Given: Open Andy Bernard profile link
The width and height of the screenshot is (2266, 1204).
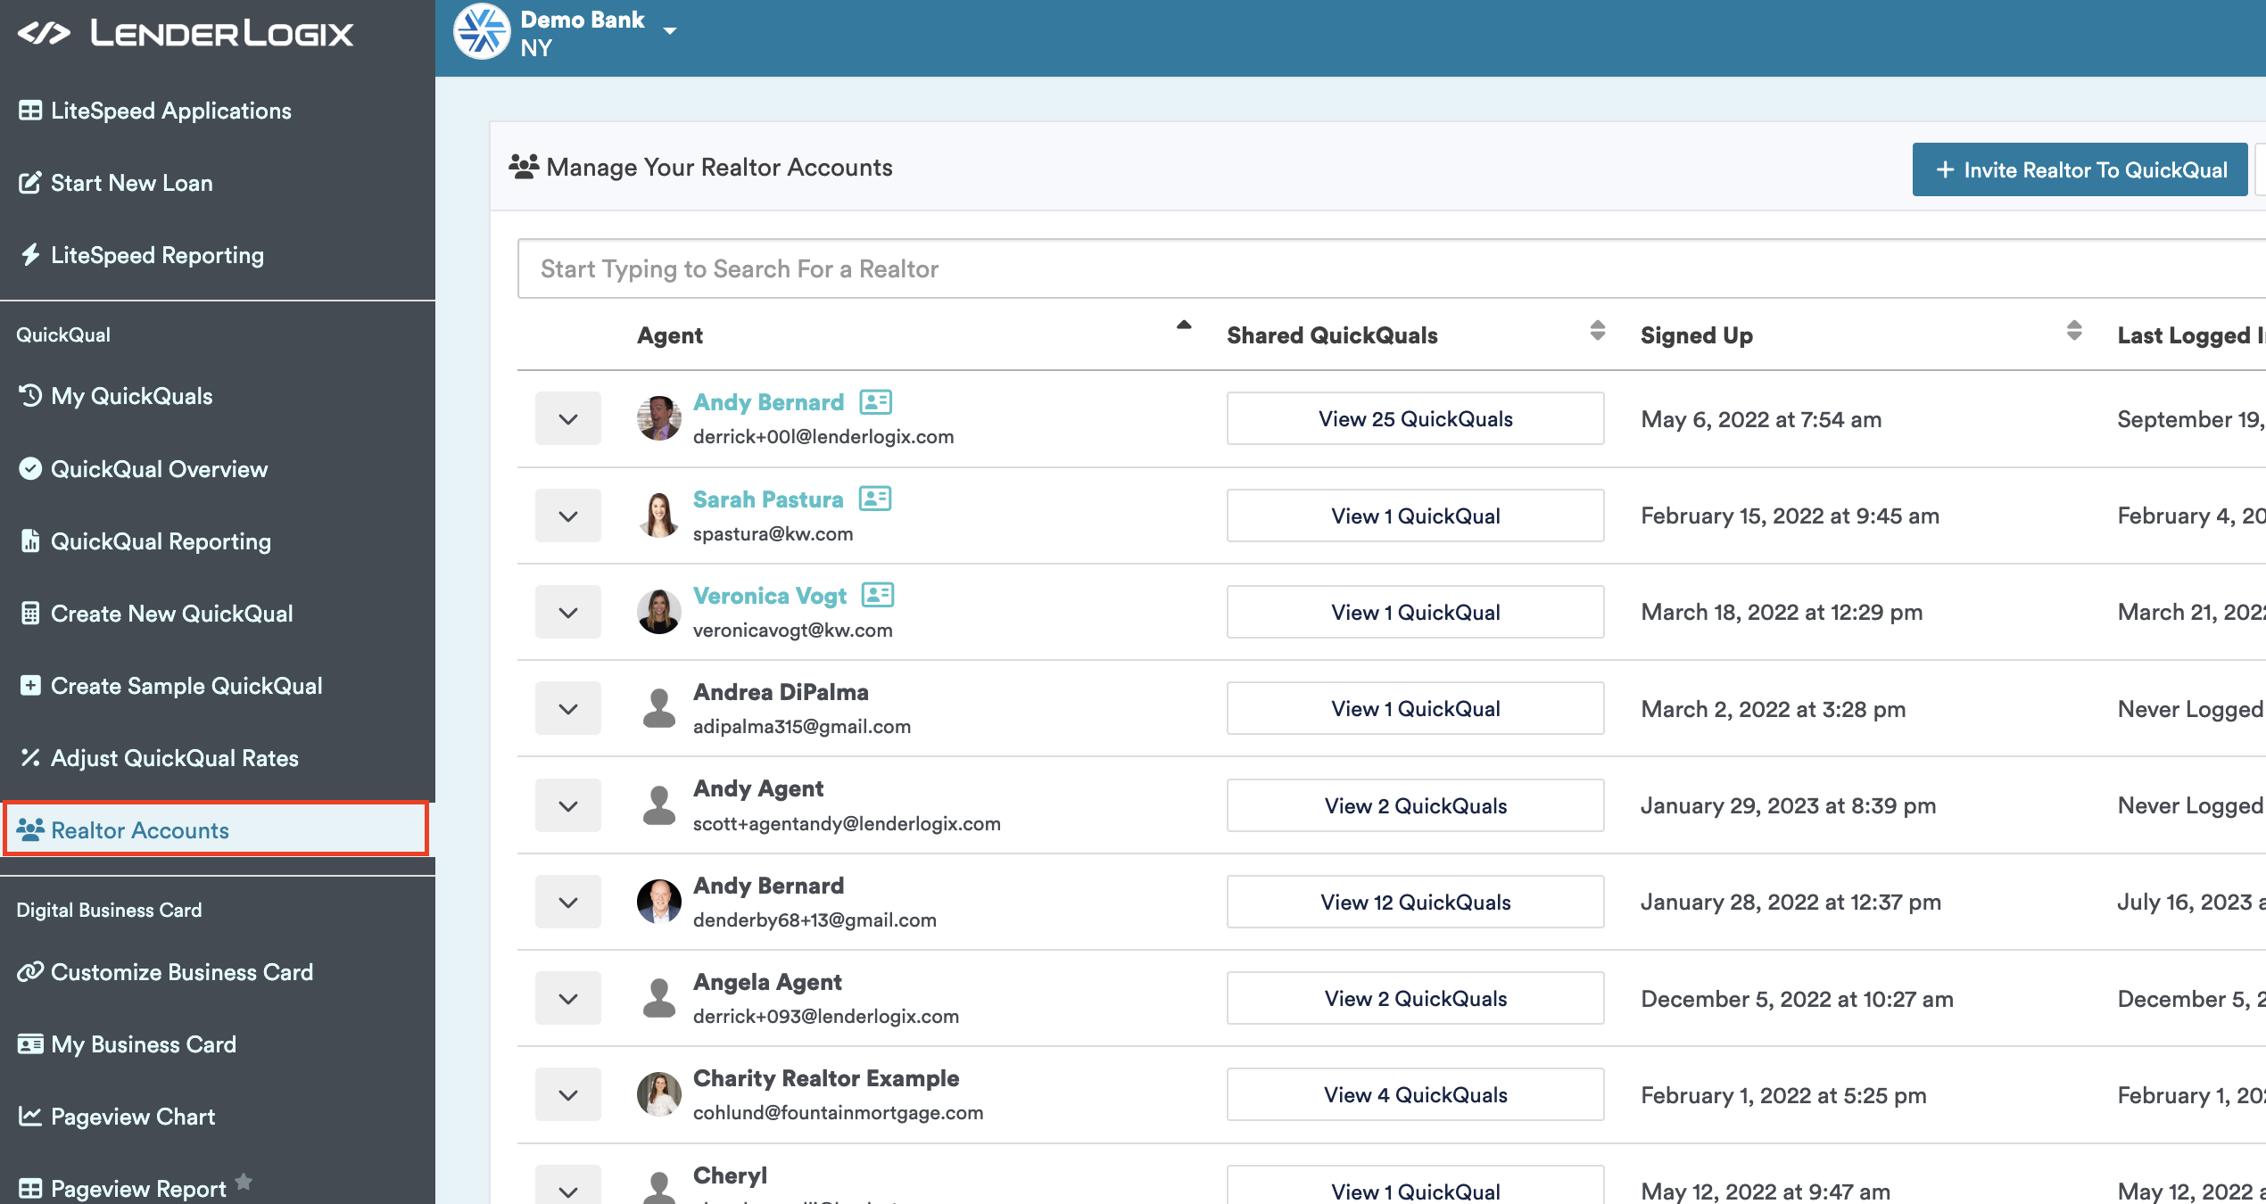Looking at the screenshot, I should [x=768, y=402].
